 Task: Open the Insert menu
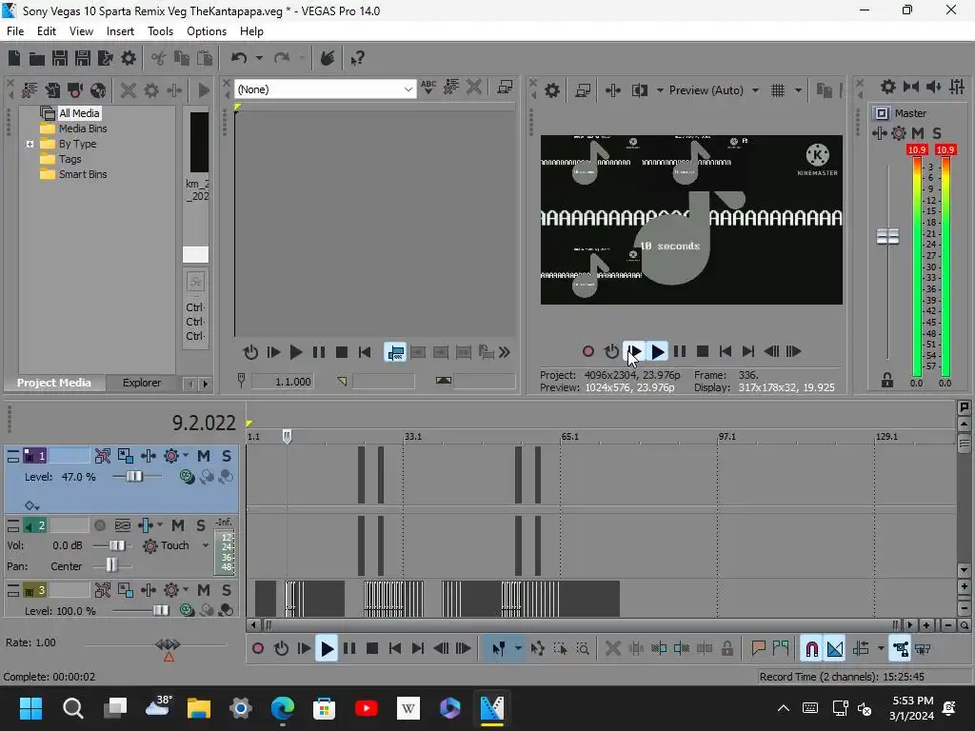[120, 31]
